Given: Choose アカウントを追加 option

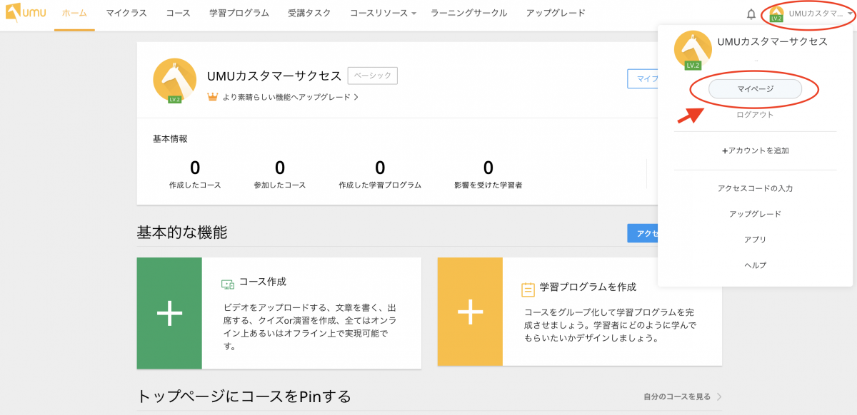Looking at the screenshot, I should point(755,151).
